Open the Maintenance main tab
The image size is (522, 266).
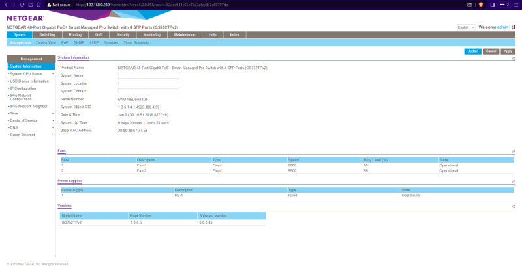point(185,35)
